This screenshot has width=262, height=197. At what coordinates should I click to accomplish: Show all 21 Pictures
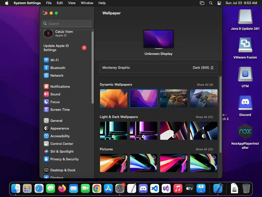pos(204,149)
